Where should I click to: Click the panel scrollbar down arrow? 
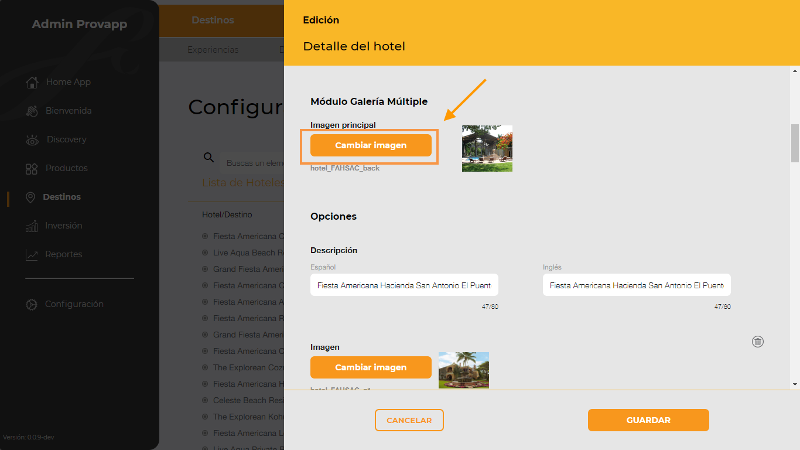795,384
